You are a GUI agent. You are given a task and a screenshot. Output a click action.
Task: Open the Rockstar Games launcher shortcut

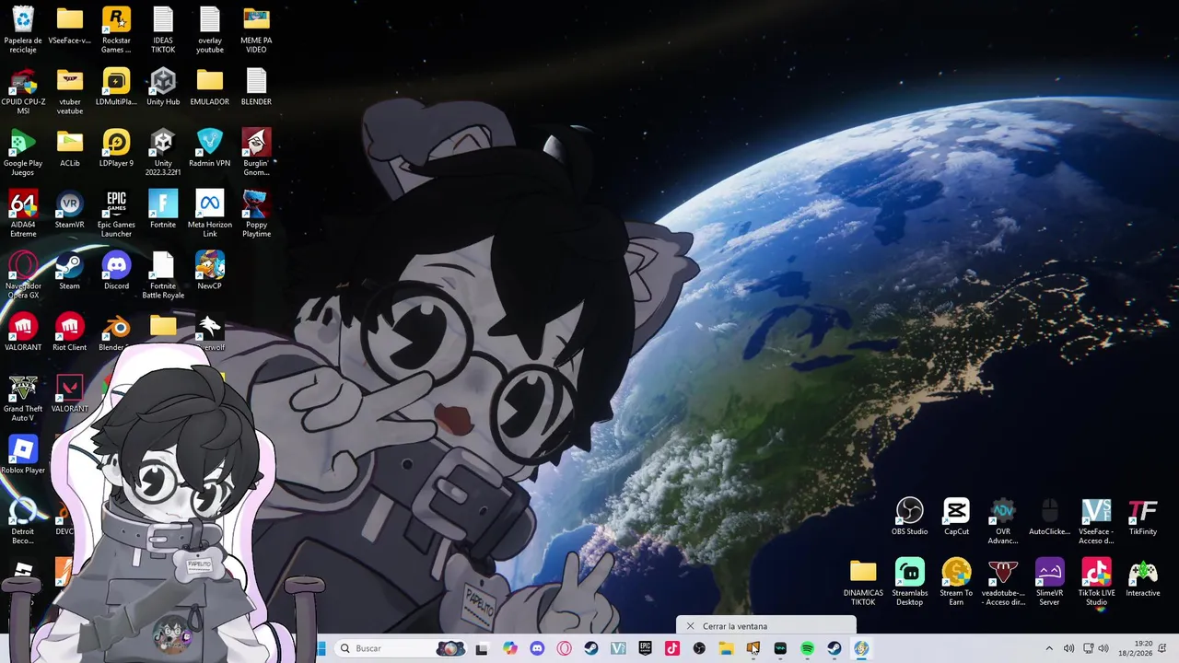point(116,29)
